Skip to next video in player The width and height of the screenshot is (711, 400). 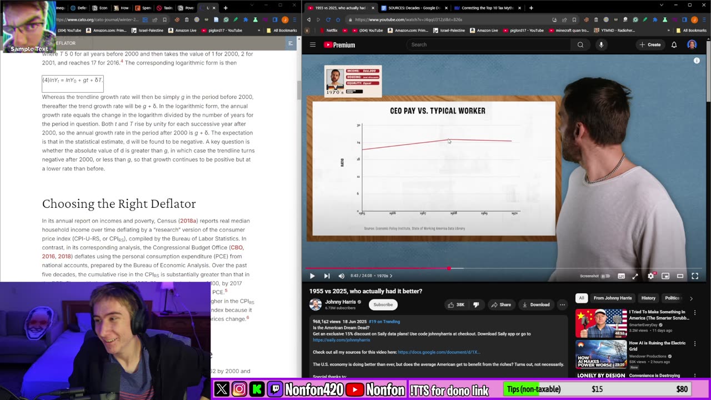(x=327, y=276)
